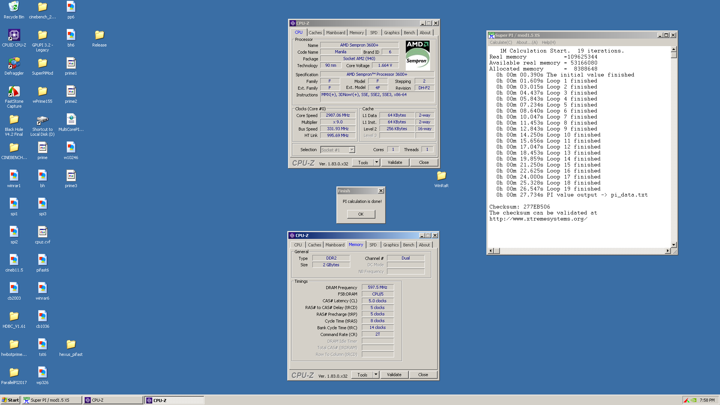Close the Finish dialog with its X button

coord(381,191)
